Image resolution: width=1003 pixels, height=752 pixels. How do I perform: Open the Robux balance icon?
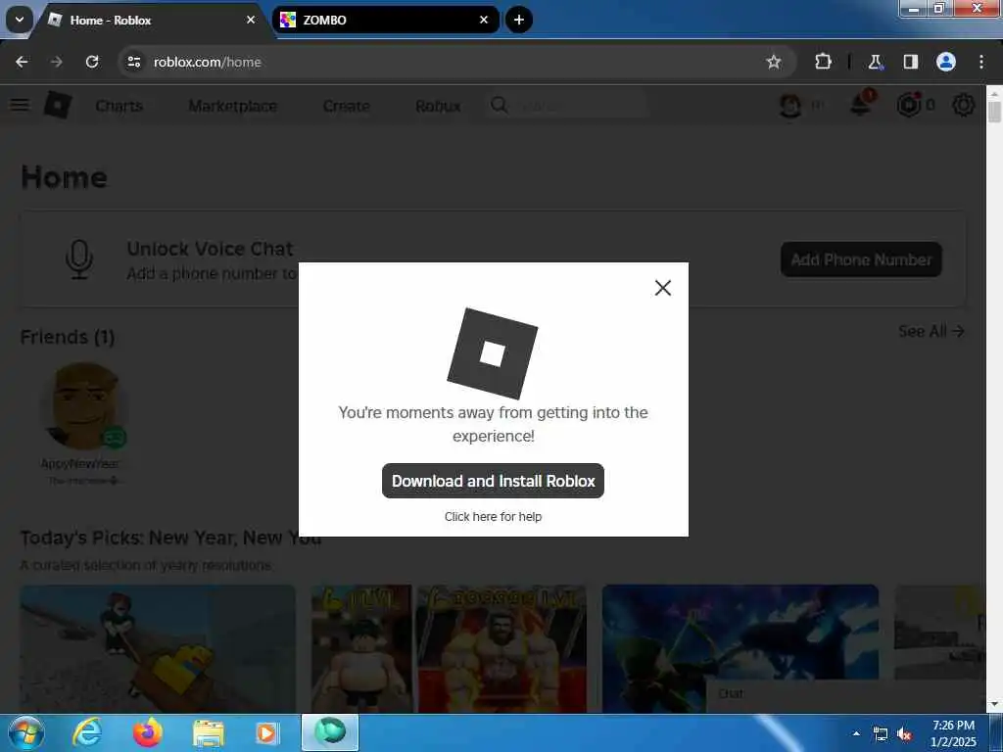click(x=909, y=105)
